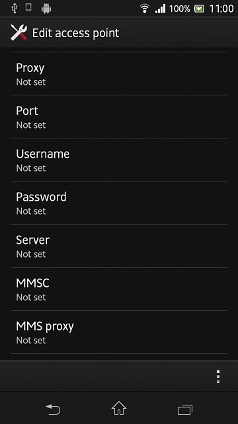Select the Server setting row
238x424 pixels.
point(119,246)
